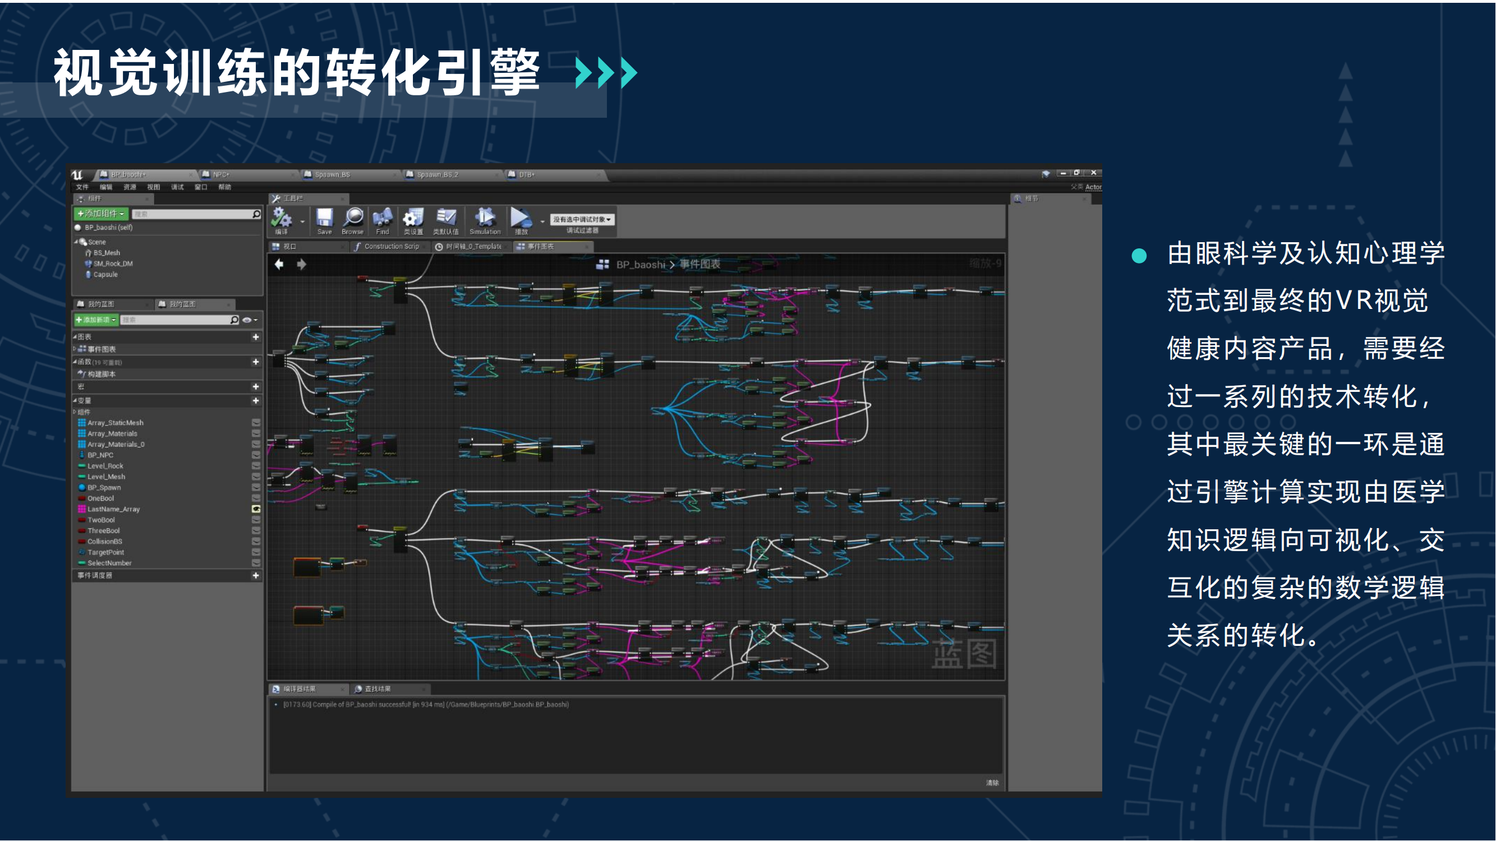The width and height of the screenshot is (1496, 841).
Task: Add a new variable with plus icon
Action: pyautogui.click(x=256, y=400)
